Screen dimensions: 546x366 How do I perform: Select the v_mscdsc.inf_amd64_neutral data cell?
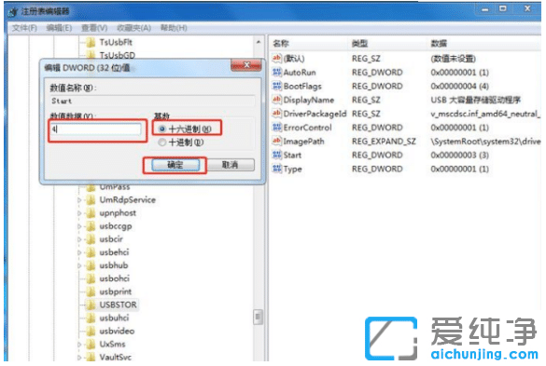coord(485,114)
